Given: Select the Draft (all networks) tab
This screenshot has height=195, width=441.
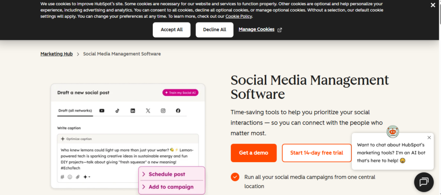Looking at the screenshot, I should [x=75, y=111].
